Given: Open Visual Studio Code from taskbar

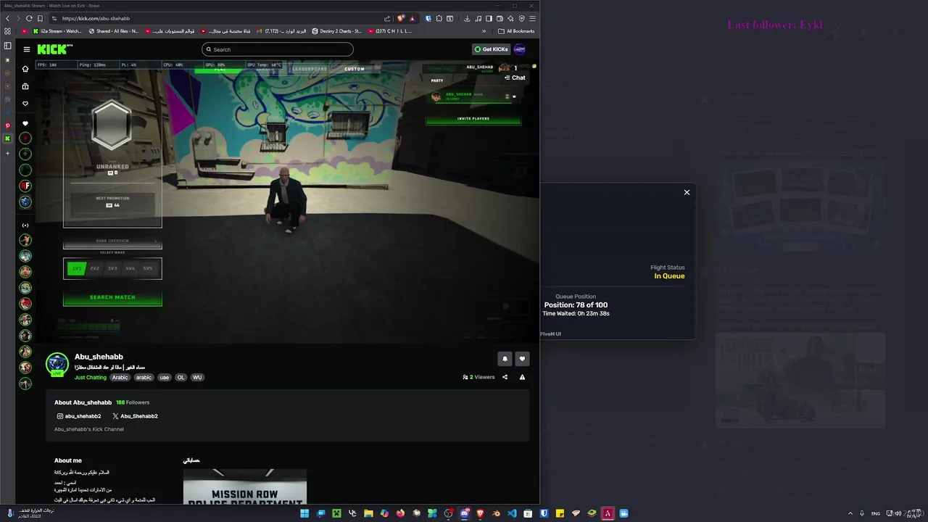Looking at the screenshot, I should 512,513.
